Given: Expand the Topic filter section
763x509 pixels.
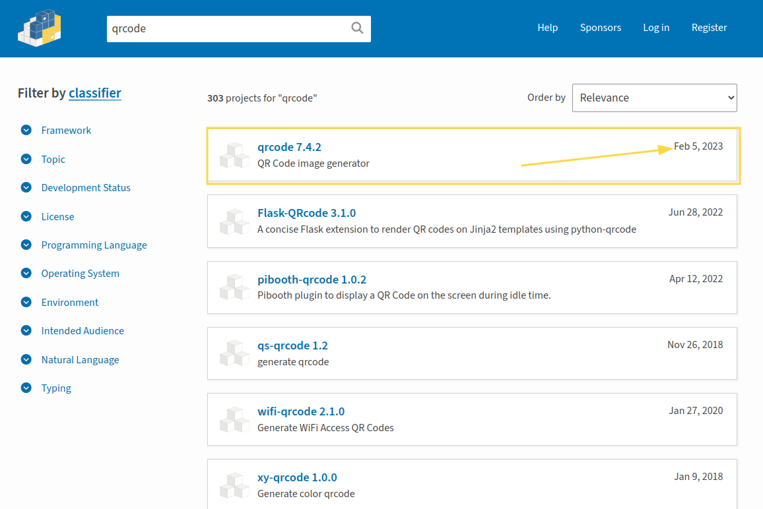Looking at the screenshot, I should click(x=26, y=159).
